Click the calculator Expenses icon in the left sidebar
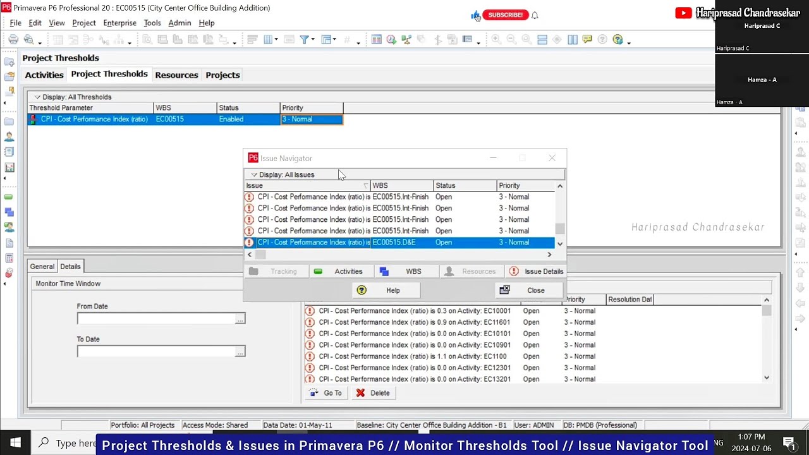809x455 pixels. pyautogui.click(x=9, y=258)
